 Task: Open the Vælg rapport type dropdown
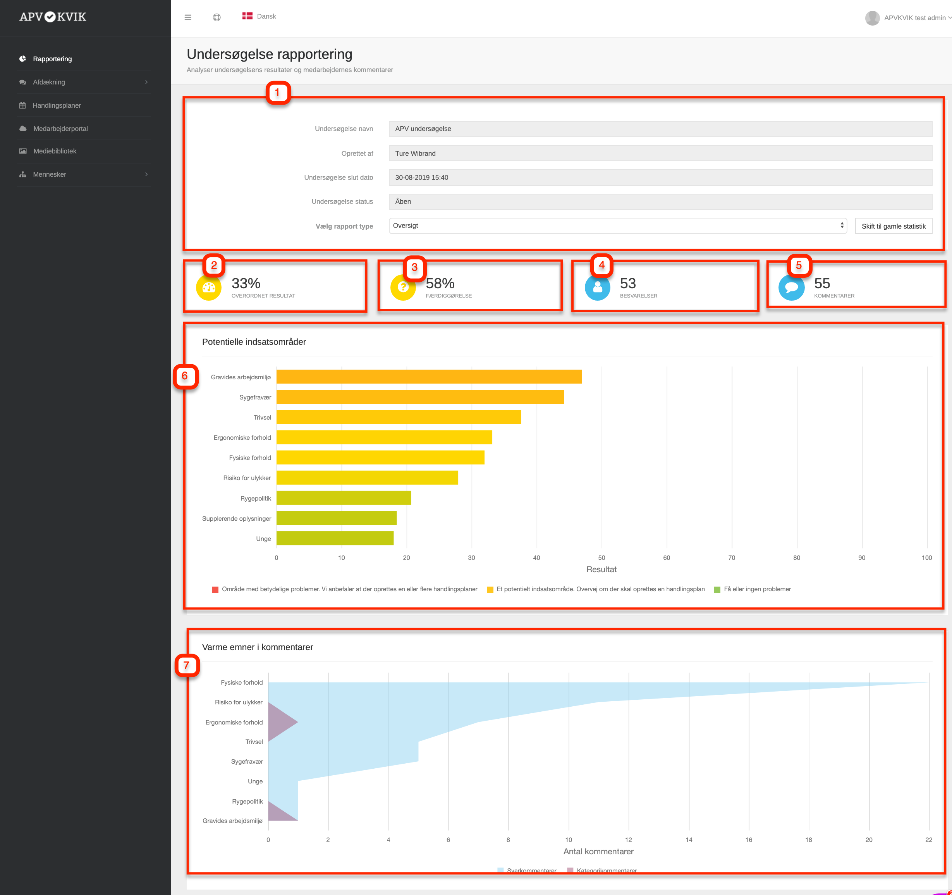pos(617,225)
